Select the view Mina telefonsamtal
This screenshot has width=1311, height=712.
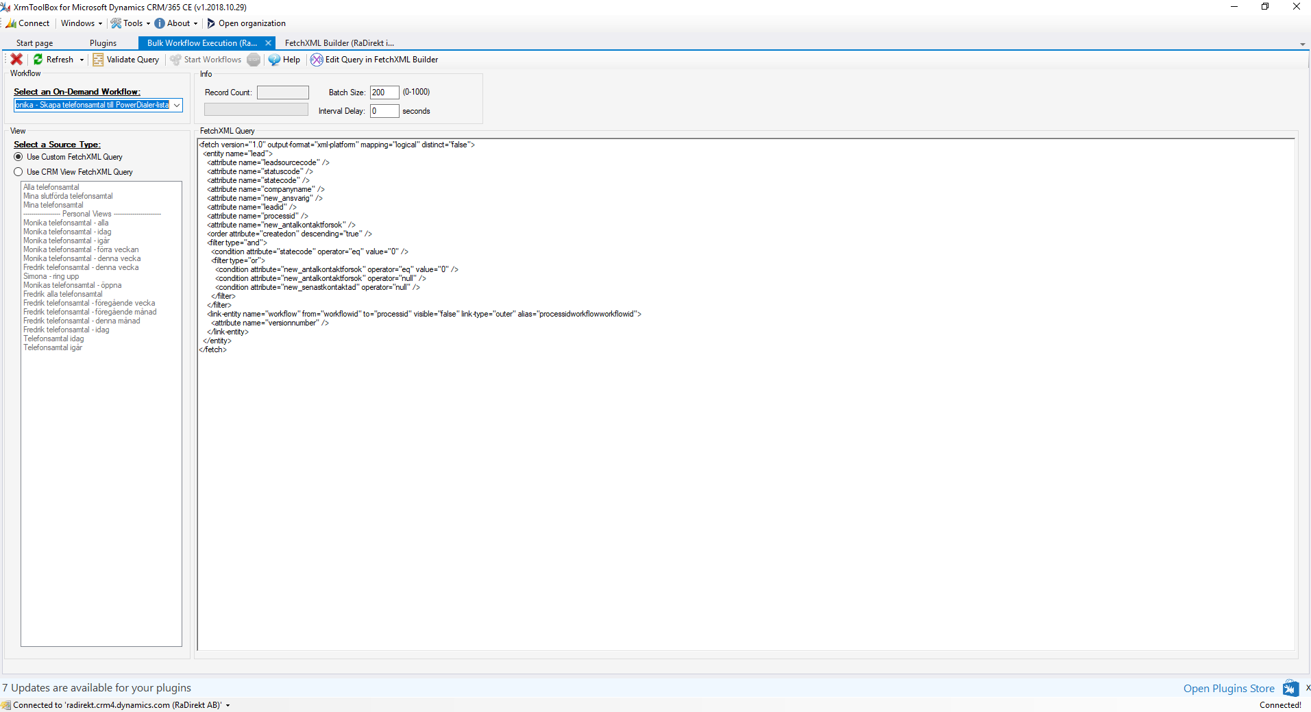(x=53, y=204)
